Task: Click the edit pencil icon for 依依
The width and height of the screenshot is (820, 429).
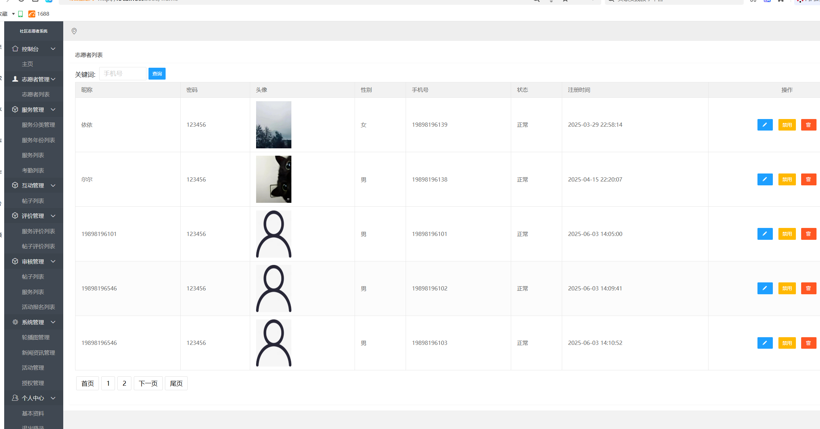Action: 765,125
